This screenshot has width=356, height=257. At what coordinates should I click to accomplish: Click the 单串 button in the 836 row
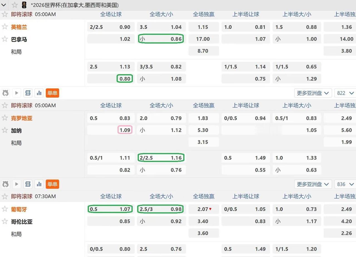pyautogui.click(x=52, y=184)
